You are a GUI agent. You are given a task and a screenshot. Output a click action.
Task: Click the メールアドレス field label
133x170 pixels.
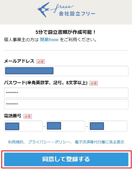point(19,61)
